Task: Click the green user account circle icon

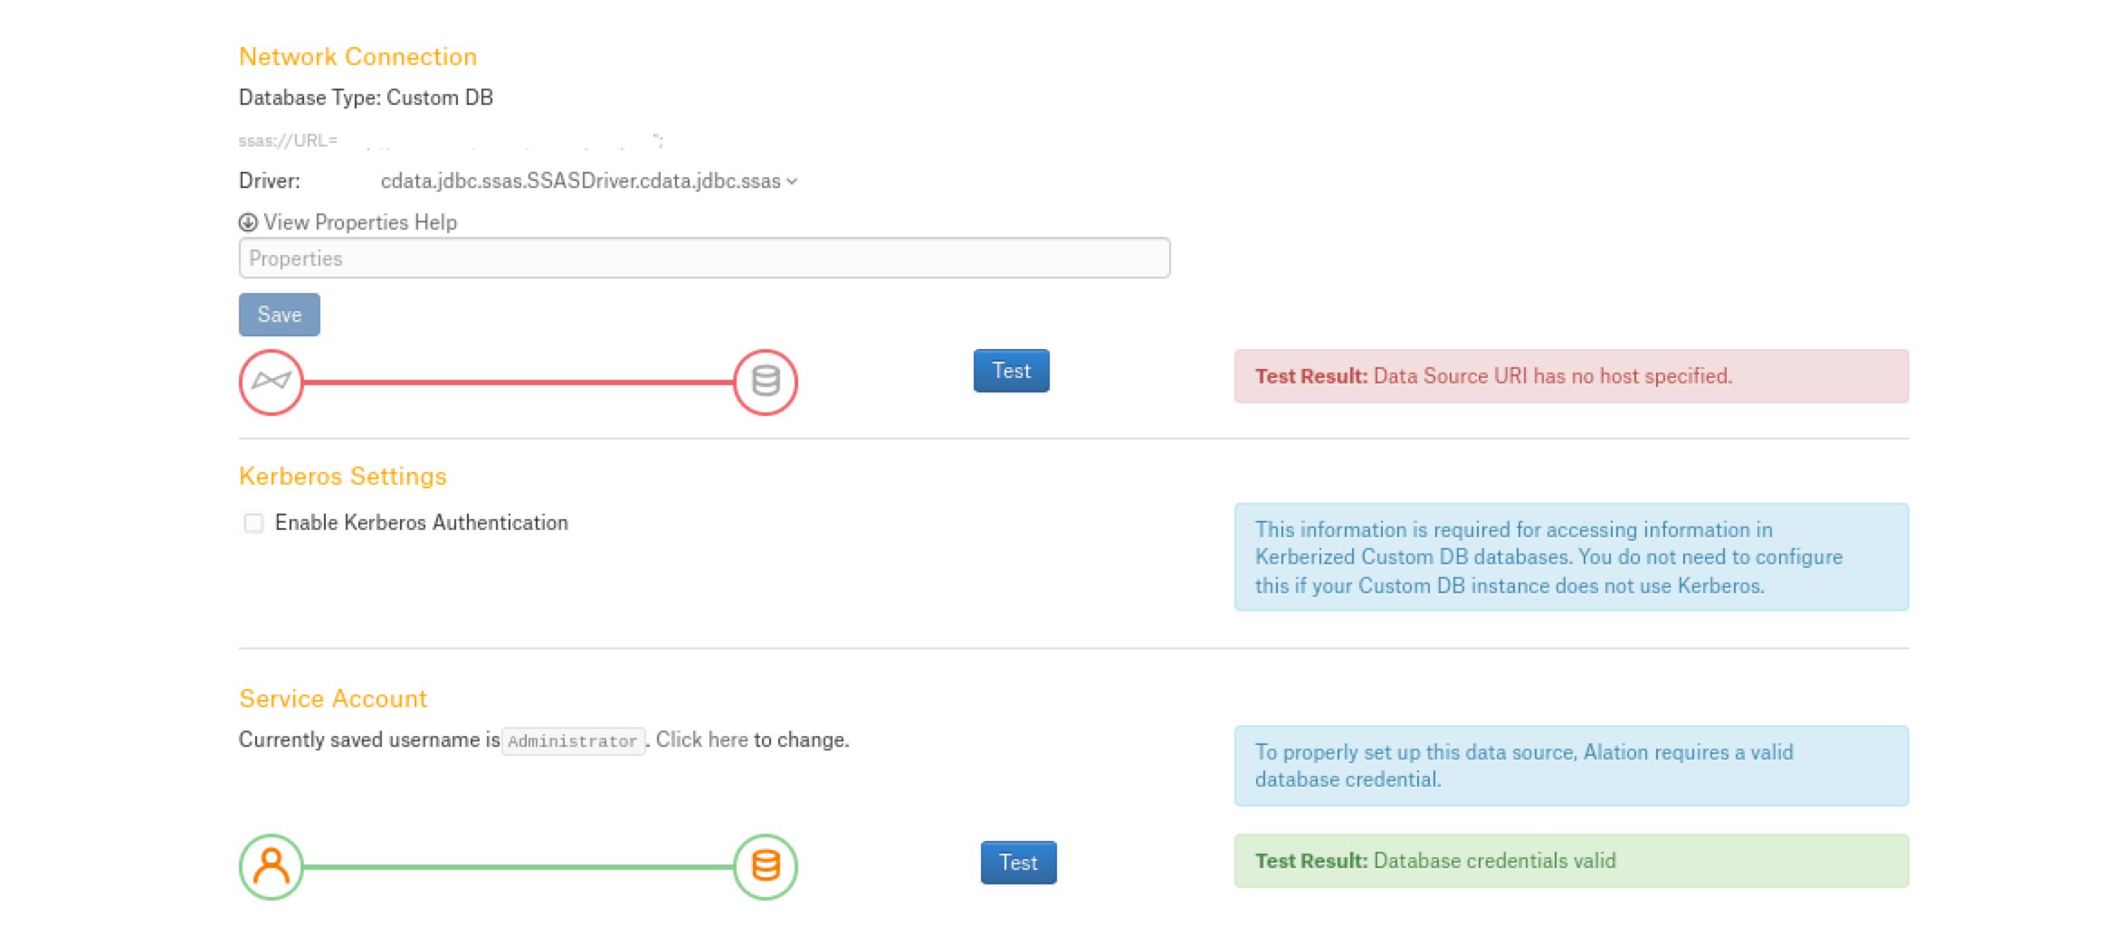Action: 271,866
